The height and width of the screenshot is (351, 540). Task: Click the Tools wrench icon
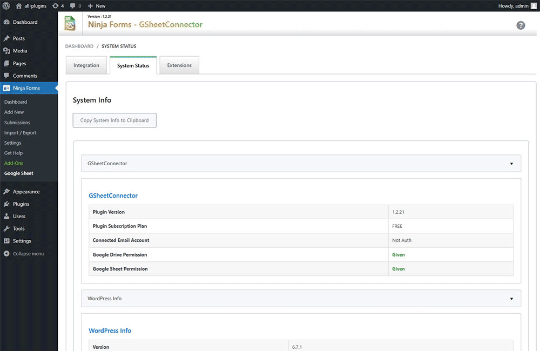[6, 228]
